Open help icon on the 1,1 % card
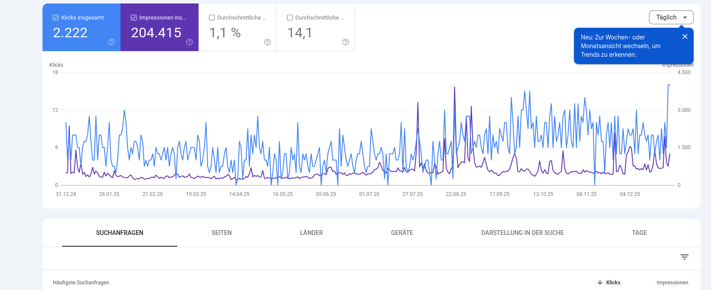This screenshot has height=290, width=711. pyautogui.click(x=267, y=42)
